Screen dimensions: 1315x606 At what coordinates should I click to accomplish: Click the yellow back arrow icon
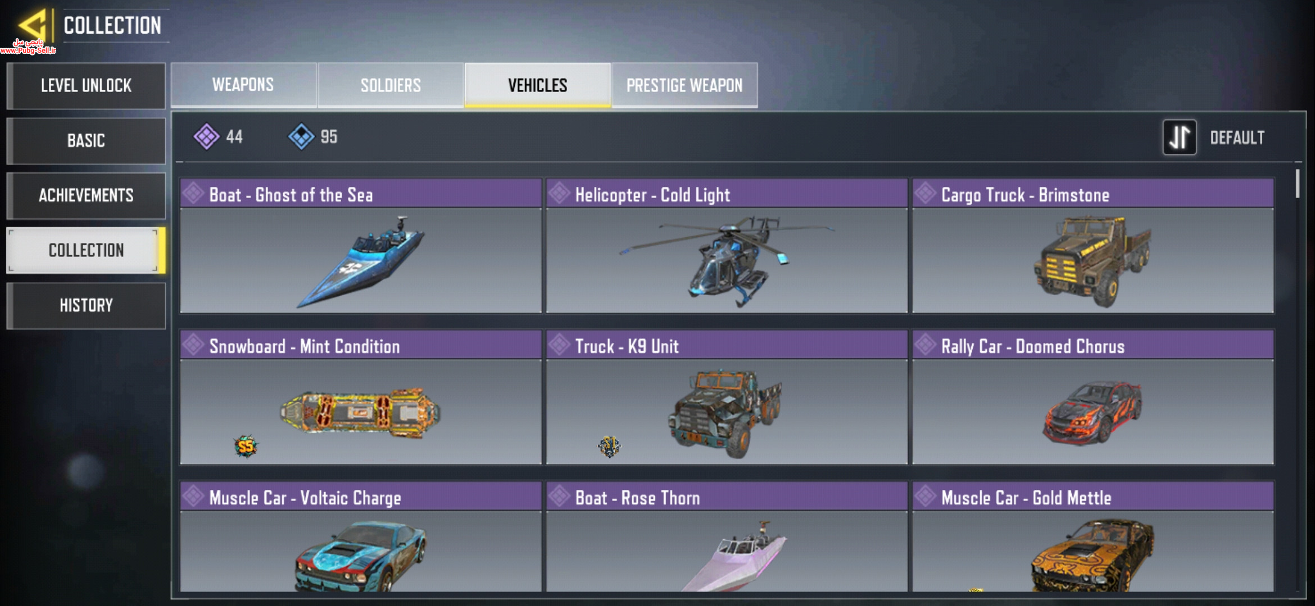(32, 25)
